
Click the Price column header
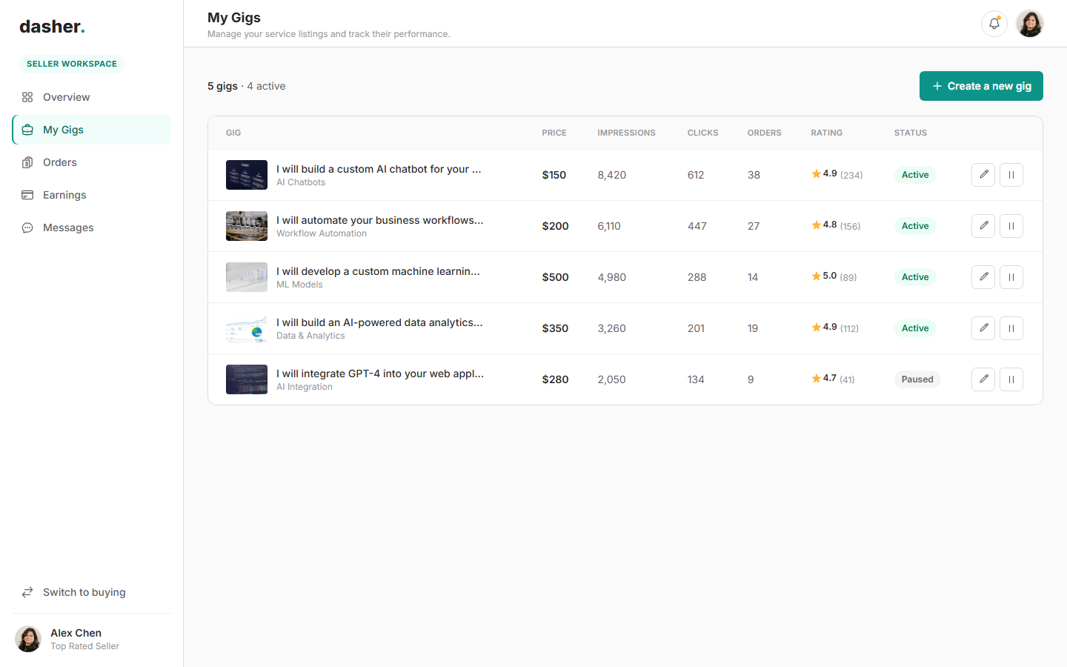click(x=554, y=133)
